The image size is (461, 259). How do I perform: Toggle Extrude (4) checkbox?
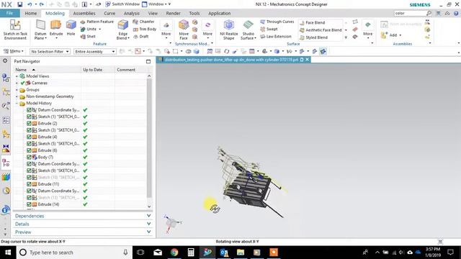pyautogui.click(x=29, y=137)
